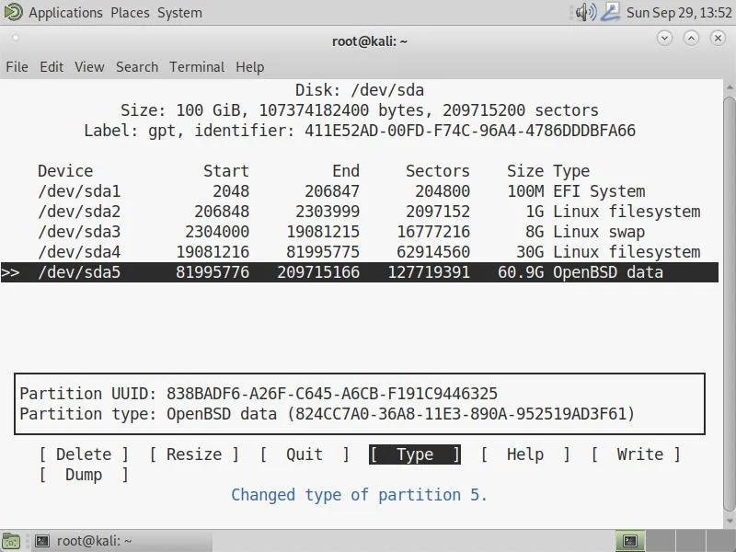
Task: Click the network connection icon
Action: click(x=611, y=12)
